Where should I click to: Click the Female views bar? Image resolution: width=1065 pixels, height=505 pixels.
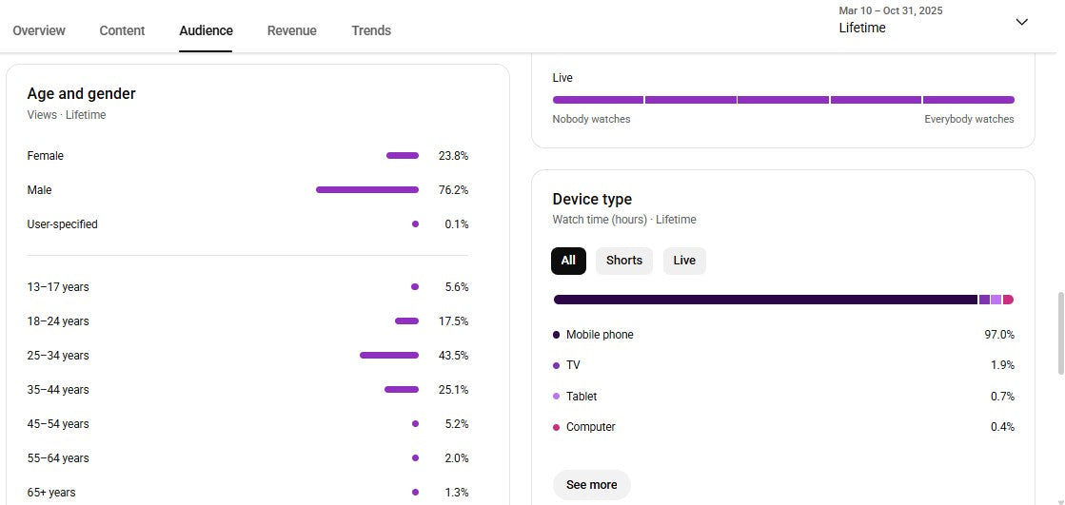[x=403, y=156]
